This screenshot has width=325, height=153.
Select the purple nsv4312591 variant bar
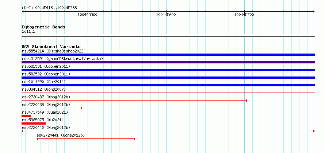coord(168,62)
